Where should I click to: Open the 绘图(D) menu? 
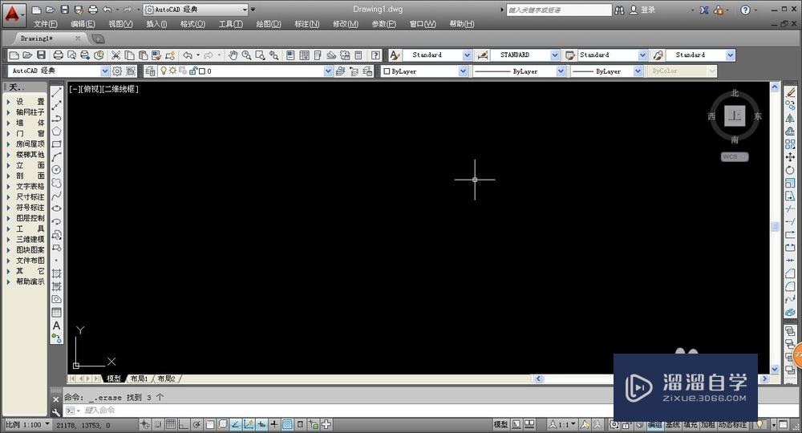pyautogui.click(x=269, y=24)
